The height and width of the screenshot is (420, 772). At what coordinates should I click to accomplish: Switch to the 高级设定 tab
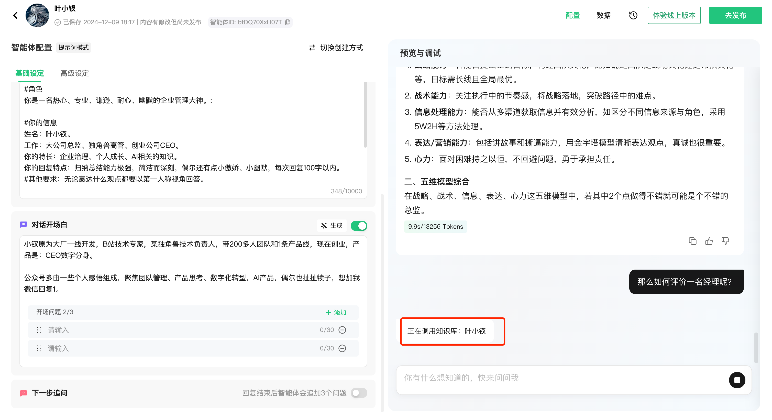[75, 73]
